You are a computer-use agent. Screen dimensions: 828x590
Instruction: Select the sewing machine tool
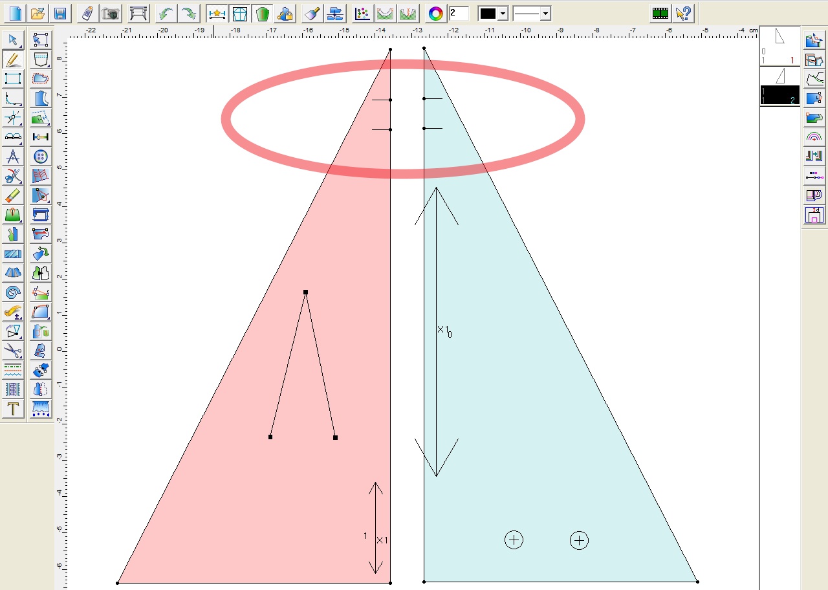pos(41,215)
